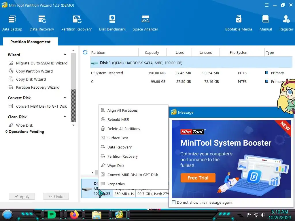Sort by the Unused column header
295x221 pixels.
tap(206, 52)
